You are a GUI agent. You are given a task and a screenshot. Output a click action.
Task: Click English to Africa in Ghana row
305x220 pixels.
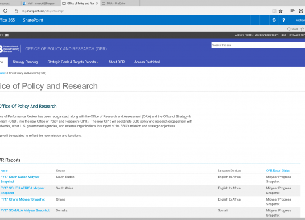229,199
